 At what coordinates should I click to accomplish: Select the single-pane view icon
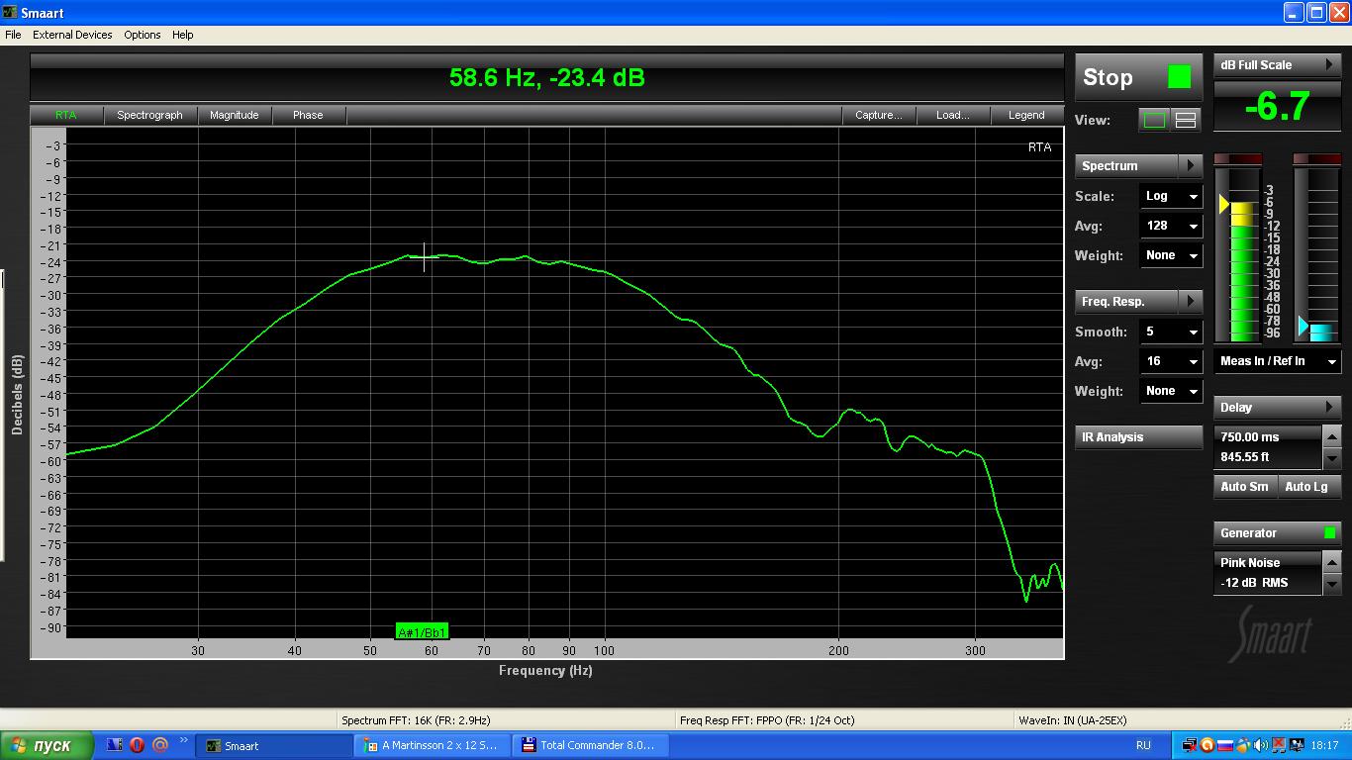tap(1154, 121)
